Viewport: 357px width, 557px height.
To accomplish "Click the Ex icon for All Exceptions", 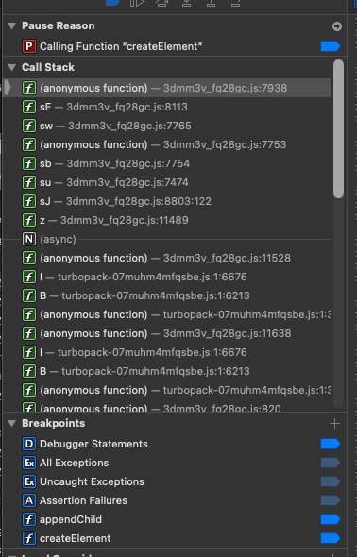I will (x=29, y=463).
